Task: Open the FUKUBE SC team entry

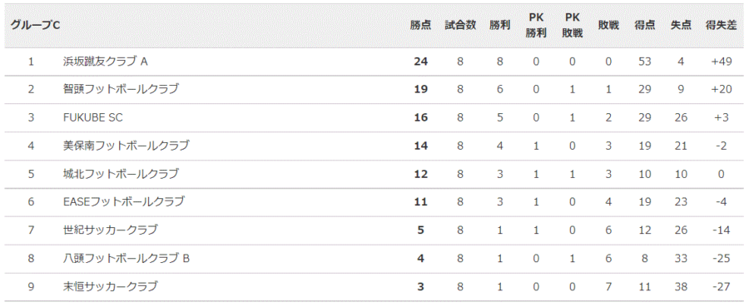Action: 92,117
